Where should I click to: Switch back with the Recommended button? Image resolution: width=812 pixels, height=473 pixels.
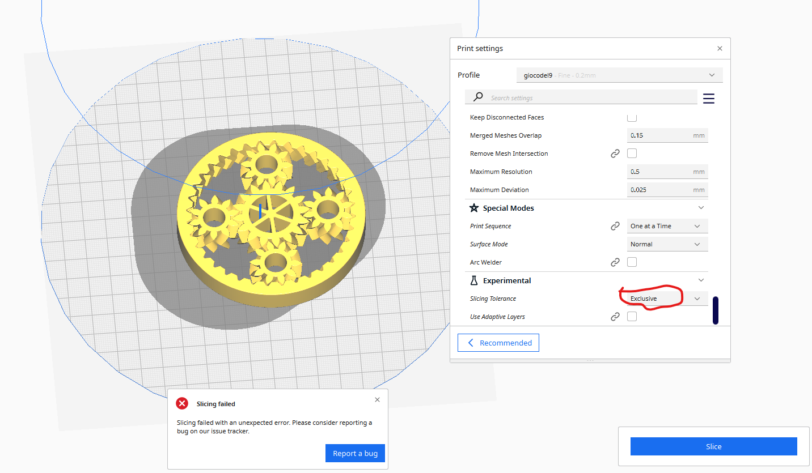click(x=498, y=343)
